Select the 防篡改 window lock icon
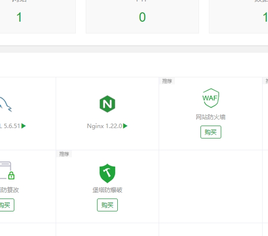Screen dimensions: 268x236 coord(7,170)
